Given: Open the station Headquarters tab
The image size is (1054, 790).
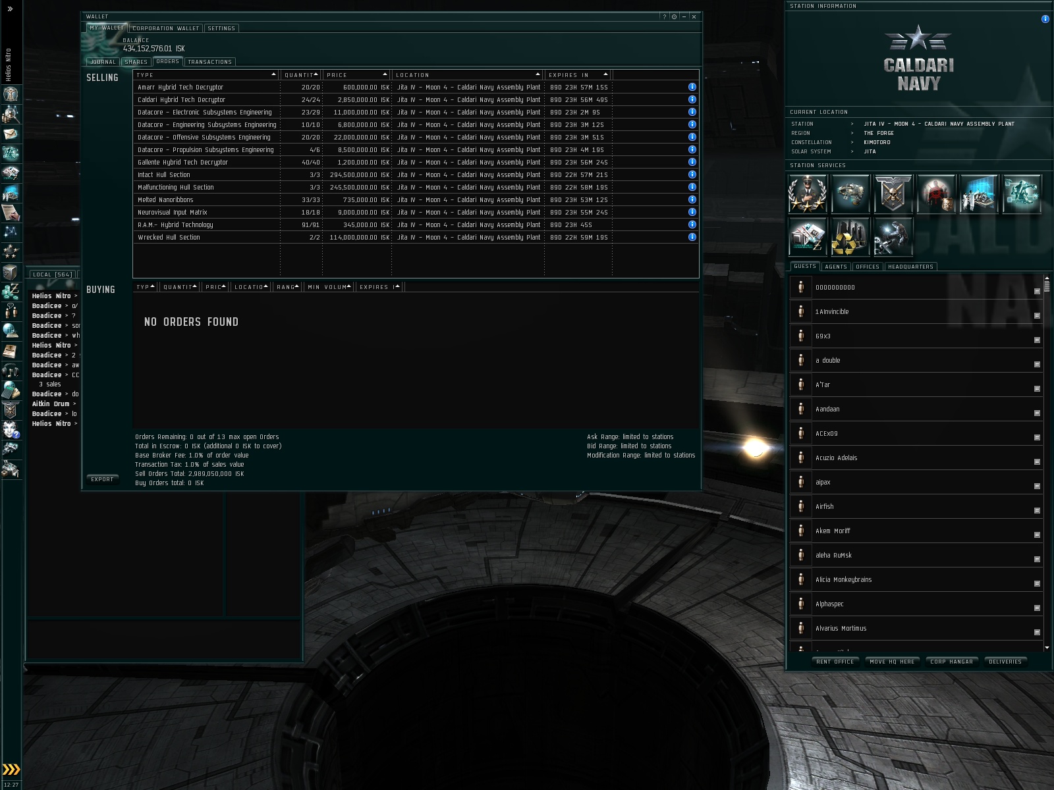Looking at the screenshot, I should tap(910, 267).
